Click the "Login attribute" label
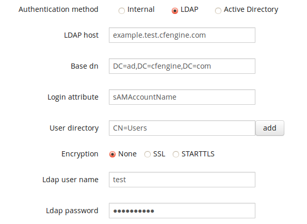This screenshot has height=224, width=307. [x=73, y=97]
